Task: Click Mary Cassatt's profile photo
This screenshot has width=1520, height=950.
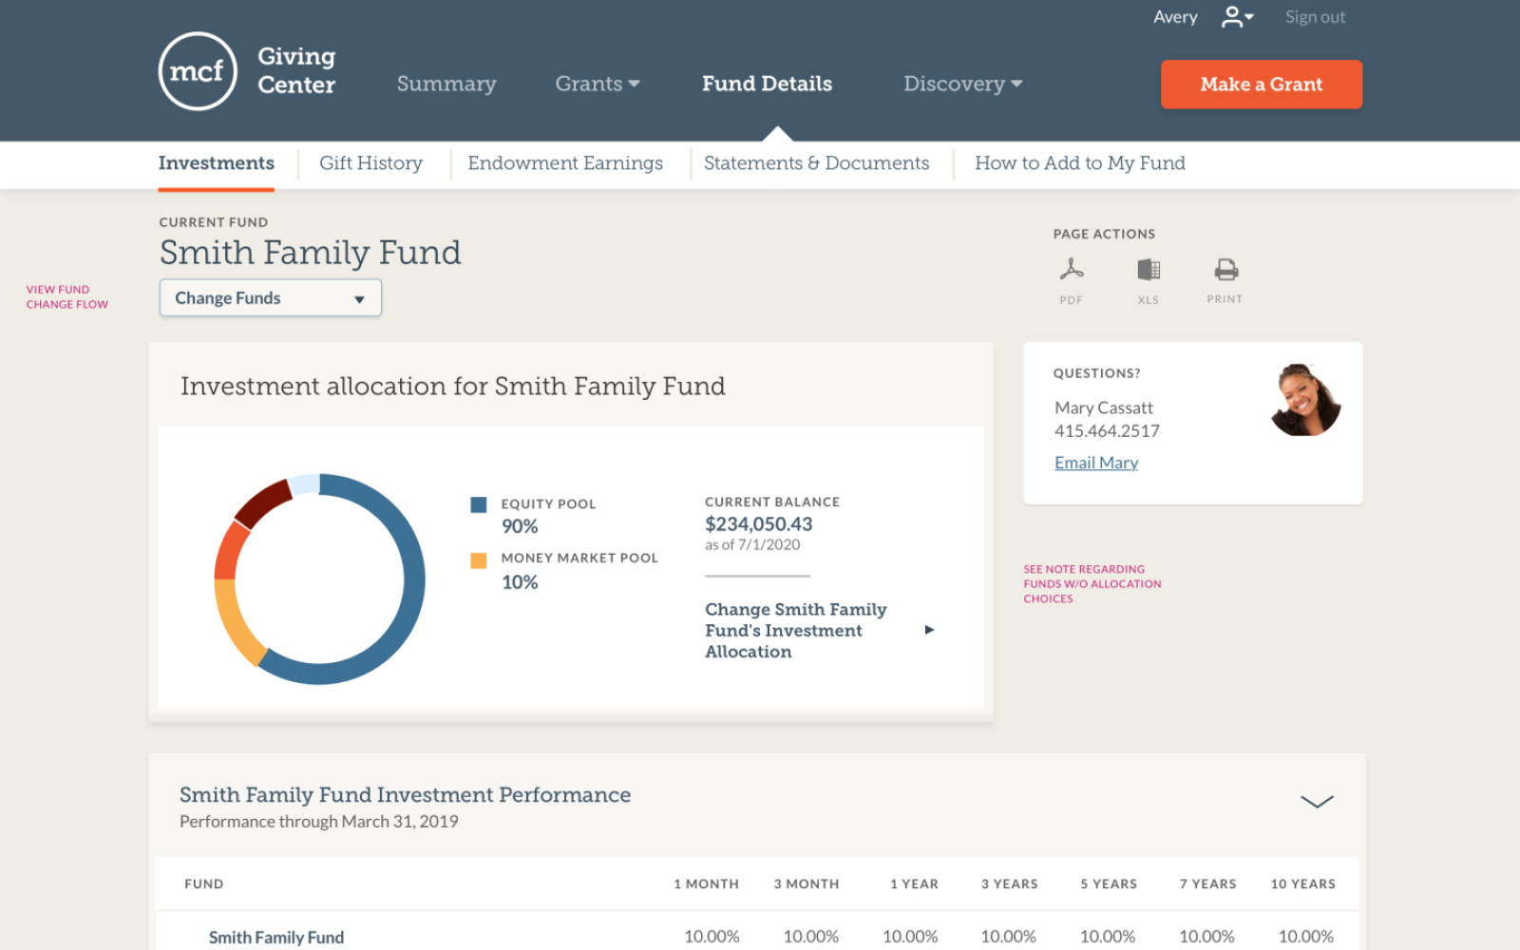Action: 1304,400
